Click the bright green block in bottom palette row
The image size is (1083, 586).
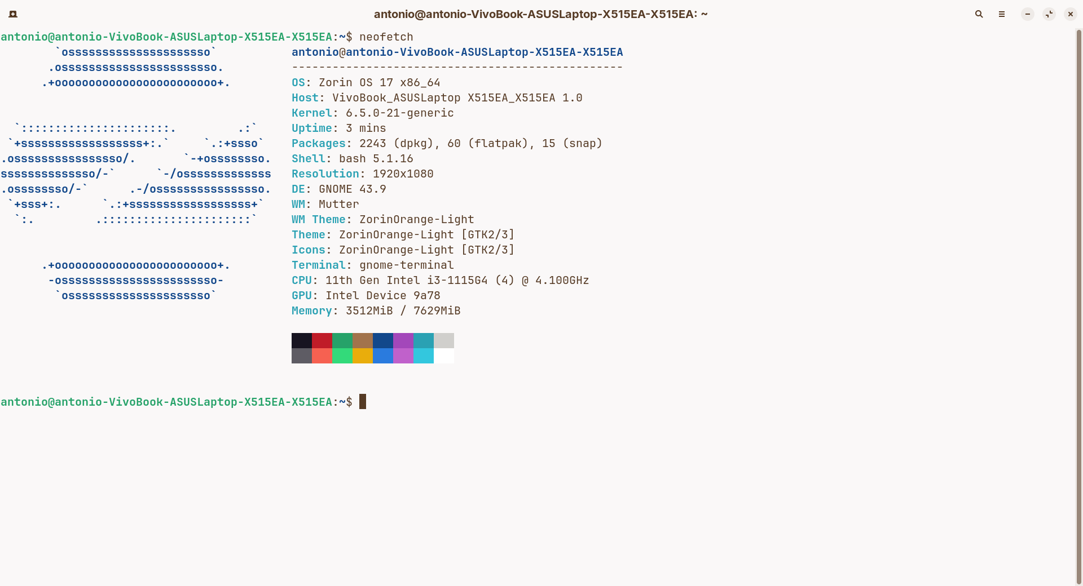pyautogui.click(x=342, y=356)
